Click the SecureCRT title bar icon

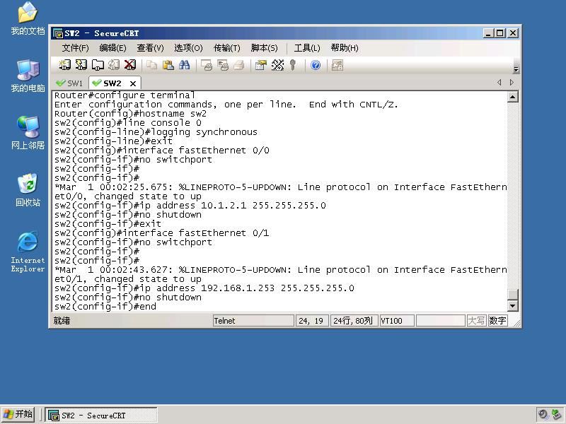pos(58,33)
